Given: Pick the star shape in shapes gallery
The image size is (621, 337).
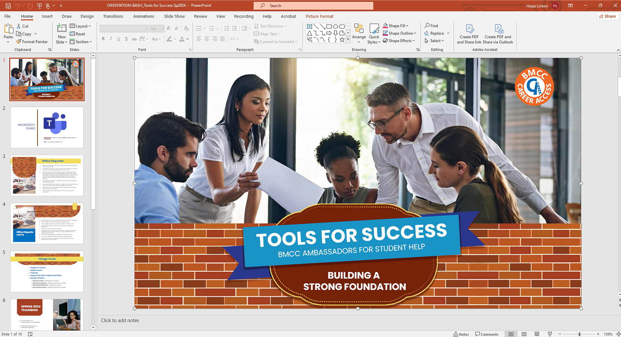Looking at the screenshot, I should click(x=342, y=39).
